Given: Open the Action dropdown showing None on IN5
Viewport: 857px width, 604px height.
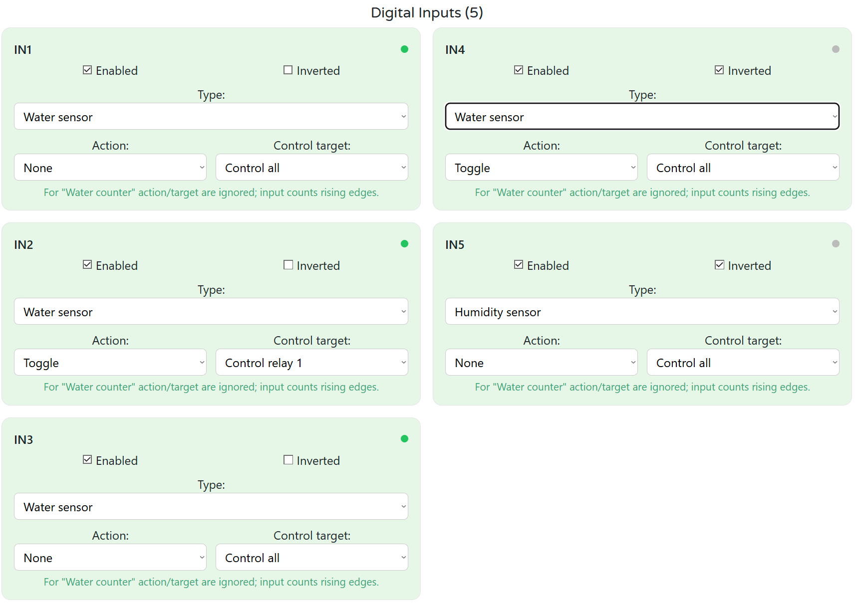Looking at the screenshot, I should [541, 362].
